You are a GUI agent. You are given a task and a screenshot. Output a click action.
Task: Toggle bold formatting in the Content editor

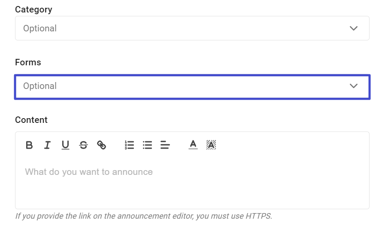click(29, 145)
